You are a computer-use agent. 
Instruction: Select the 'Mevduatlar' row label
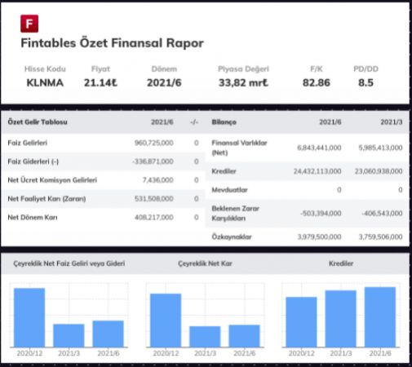point(230,190)
